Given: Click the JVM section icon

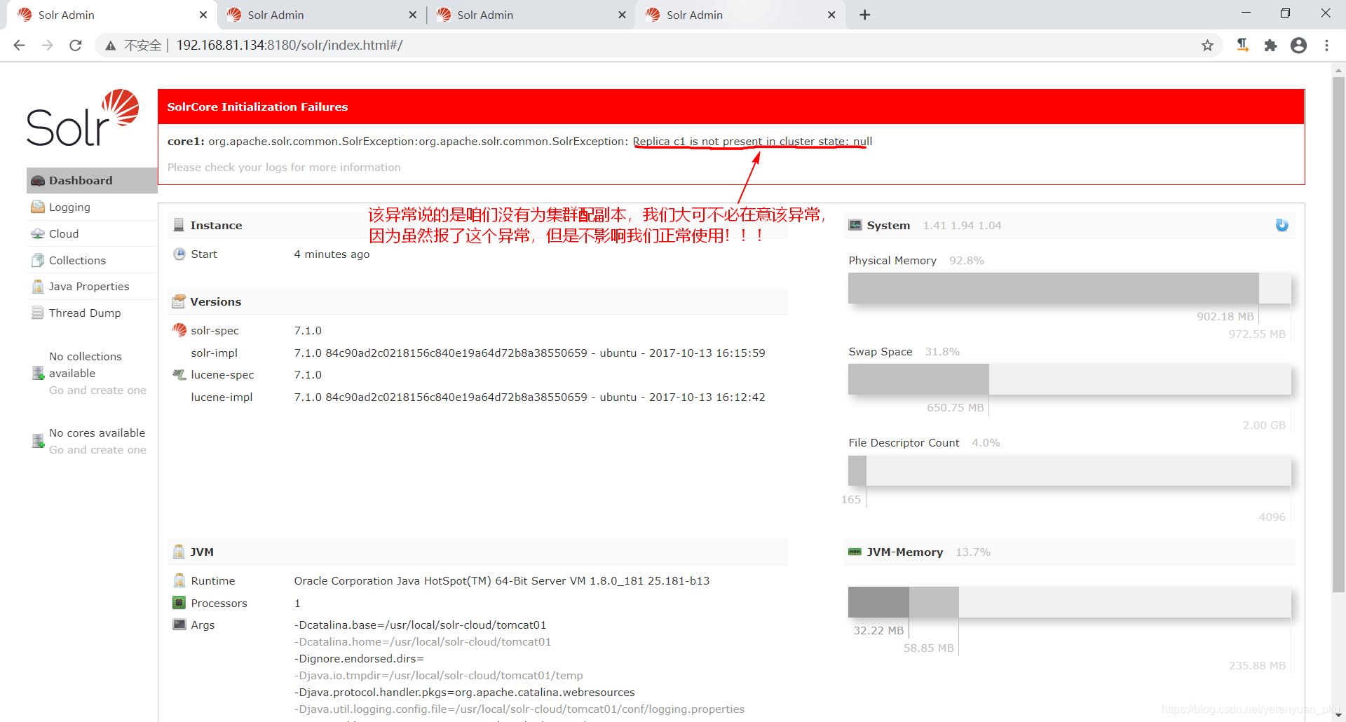Looking at the screenshot, I should [179, 552].
